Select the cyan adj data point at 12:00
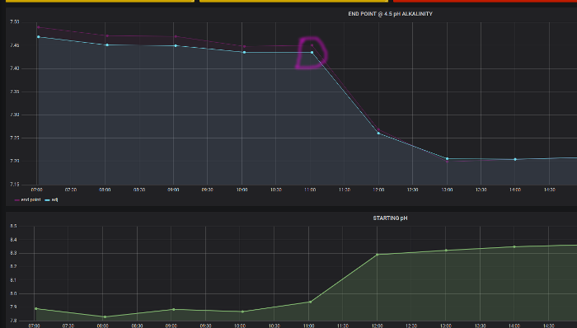Image resolution: width=577 pixels, height=328 pixels. 378,134
